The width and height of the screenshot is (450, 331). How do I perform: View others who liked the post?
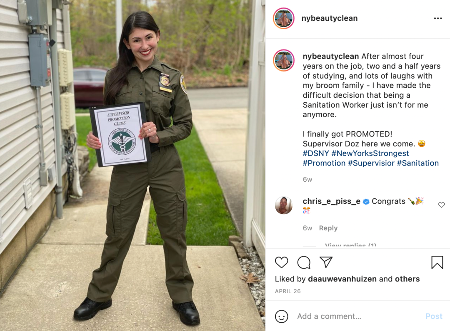coord(407,279)
